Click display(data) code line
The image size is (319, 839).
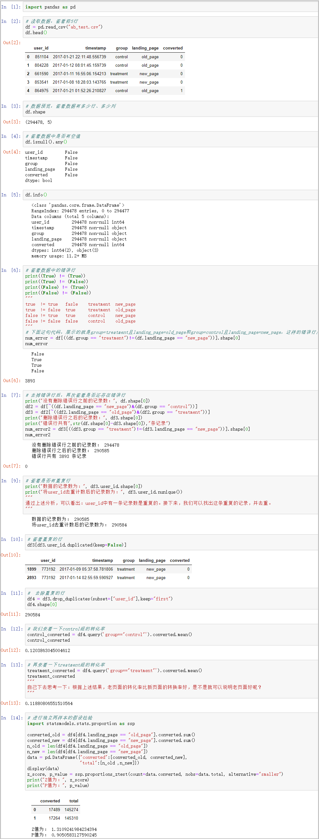43,769
